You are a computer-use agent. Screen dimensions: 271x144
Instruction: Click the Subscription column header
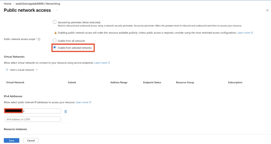[235, 82]
